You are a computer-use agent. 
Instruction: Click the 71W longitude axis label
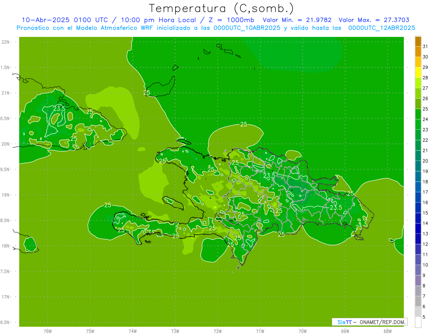point(260,331)
